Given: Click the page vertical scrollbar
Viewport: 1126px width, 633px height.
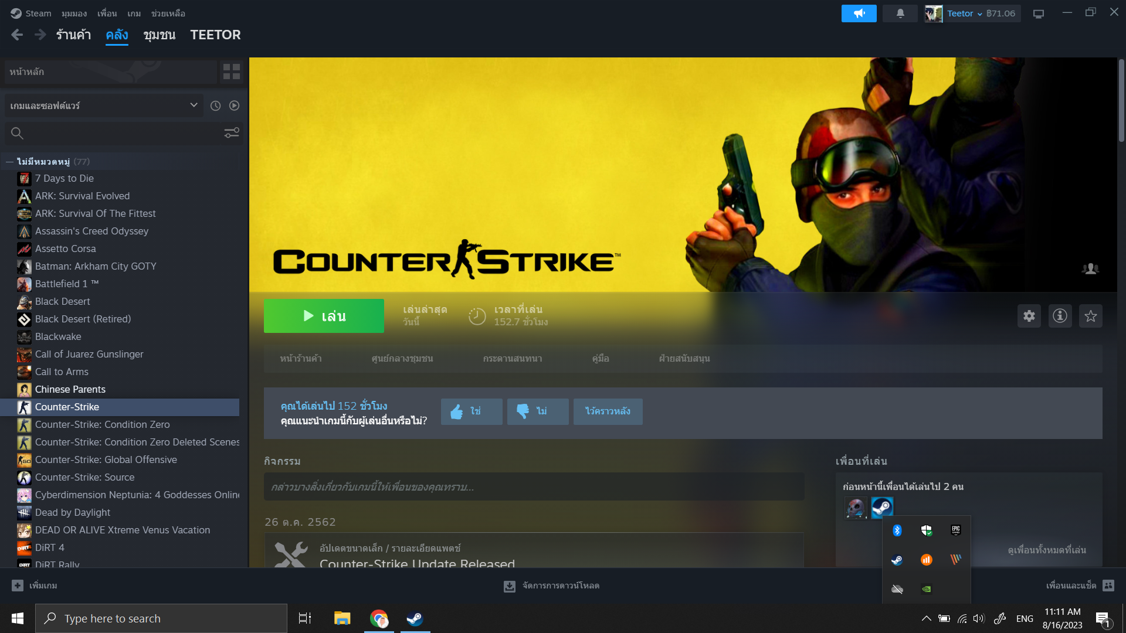Looking at the screenshot, I should click(x=1121, y=100).
